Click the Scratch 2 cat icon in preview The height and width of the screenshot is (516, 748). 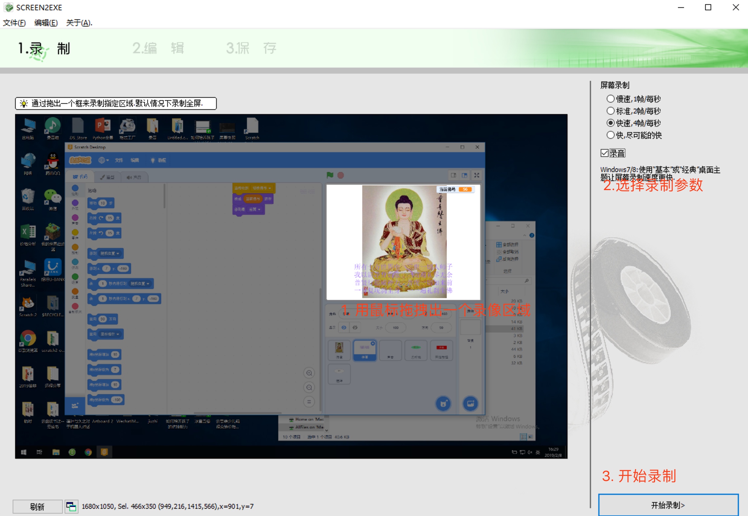[x=28, y=306]
